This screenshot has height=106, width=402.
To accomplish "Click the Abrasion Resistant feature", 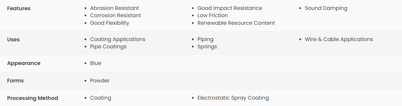I will pos(114,8).
